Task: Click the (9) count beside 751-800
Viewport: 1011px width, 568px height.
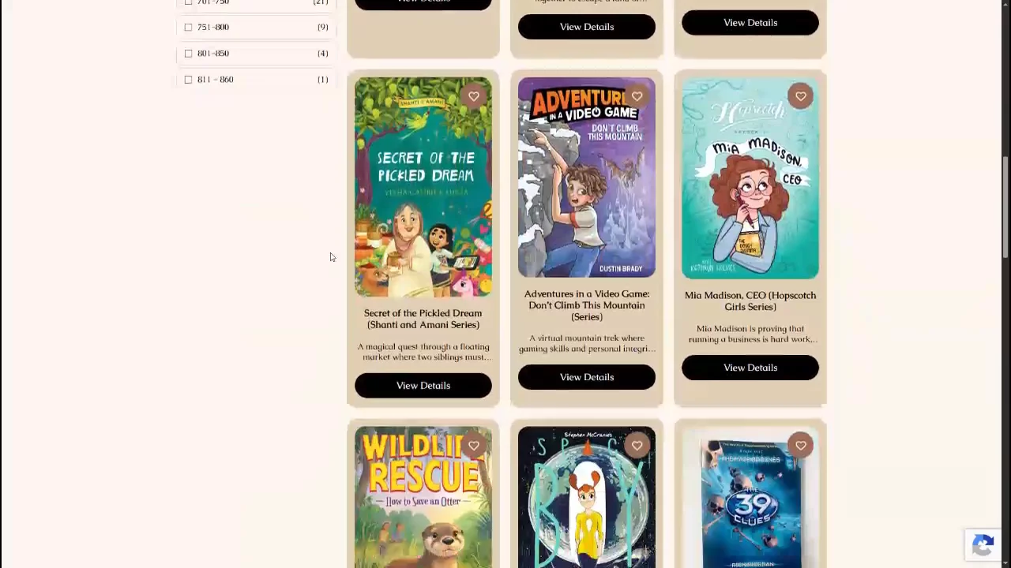Action: point(322,27)
